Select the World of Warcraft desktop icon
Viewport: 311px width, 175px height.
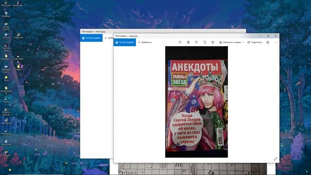pos(6,112)
